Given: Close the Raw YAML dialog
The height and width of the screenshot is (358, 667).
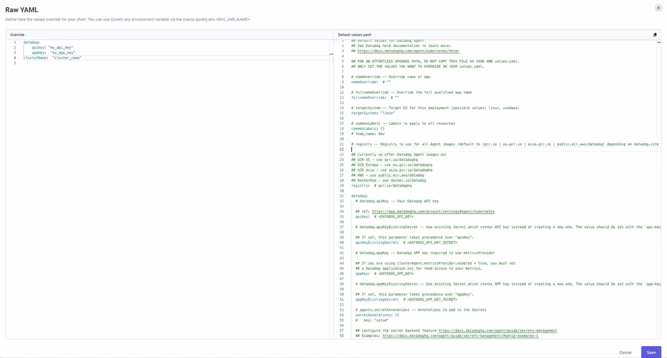Looking at the screenshot, I should pos(658,8).
